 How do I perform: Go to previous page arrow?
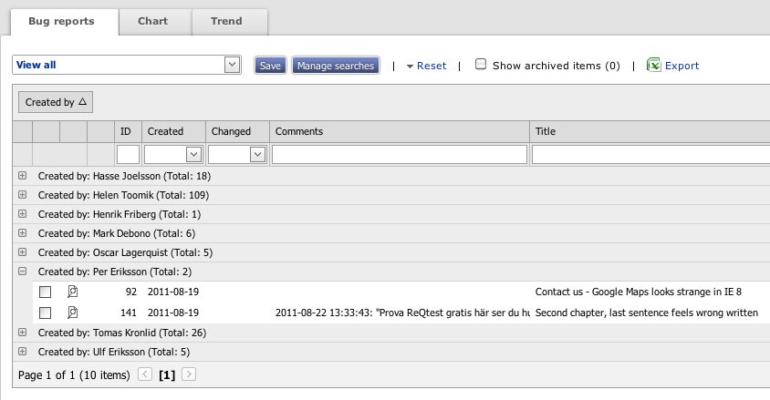tap(145, 374)
